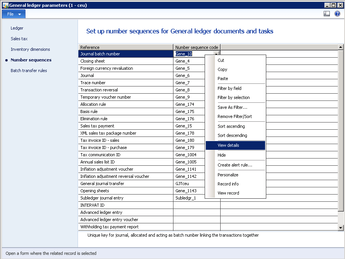Click the application icon in title bar
The height and width of the screenshot is (259, 345).
click(5, 5)
